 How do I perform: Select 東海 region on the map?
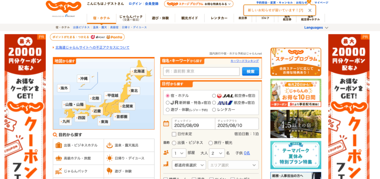pos(104,122)
